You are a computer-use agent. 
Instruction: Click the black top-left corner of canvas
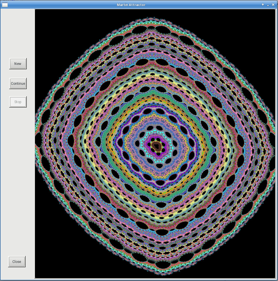[46, 20]
